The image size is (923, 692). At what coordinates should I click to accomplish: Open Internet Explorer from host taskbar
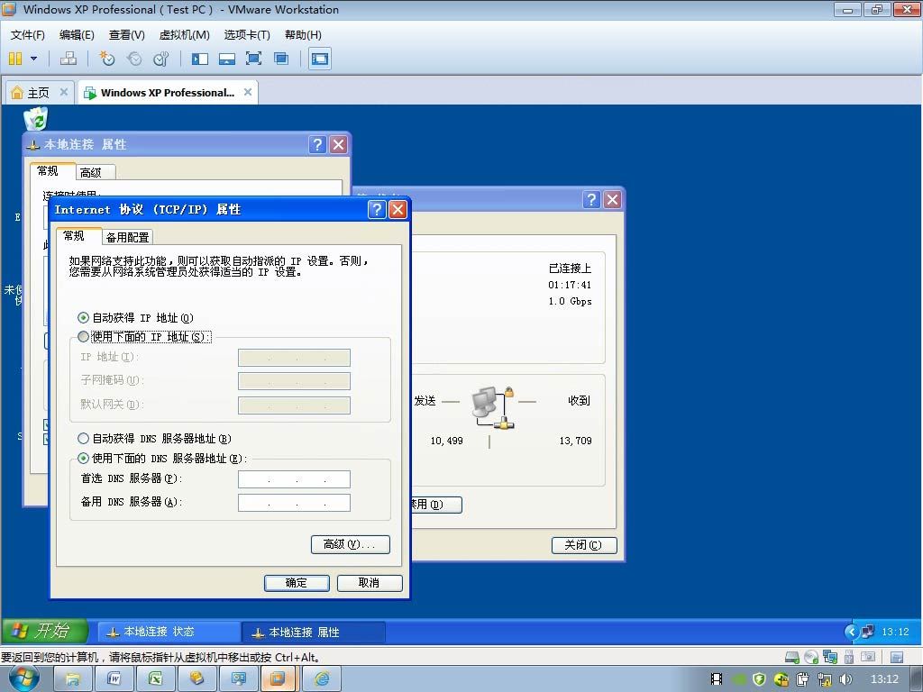322,679
